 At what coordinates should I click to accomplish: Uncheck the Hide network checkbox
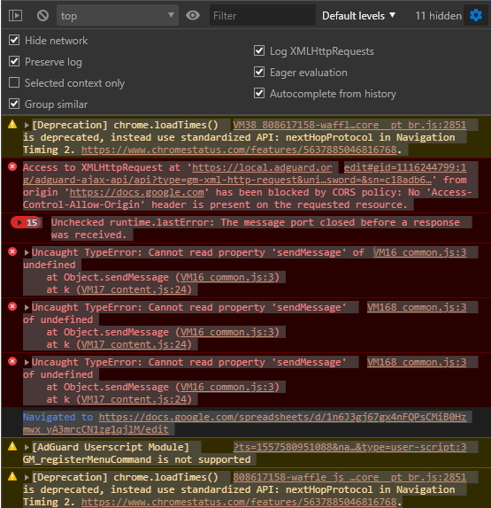point(14,40)
